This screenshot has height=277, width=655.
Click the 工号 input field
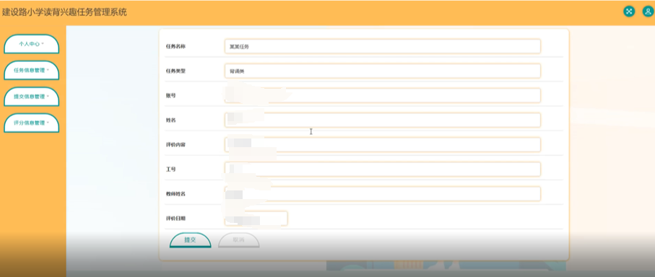tap(383, 170)
